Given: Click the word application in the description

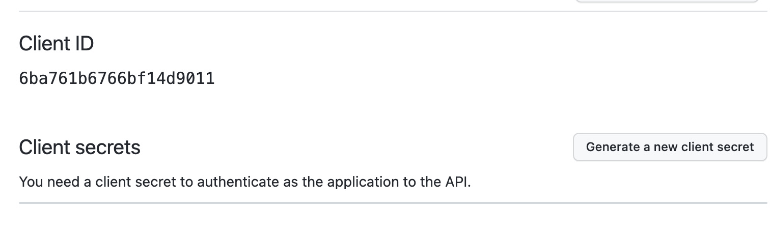Looking at the screenshot, I should coord(360,182).
